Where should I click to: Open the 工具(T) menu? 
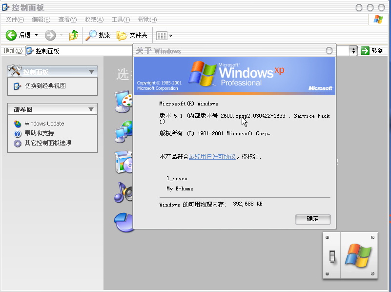point(121,20)
